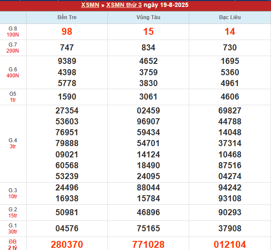Select jackpot number 280370
Screen dimensions: 271x250
(67, 244)
